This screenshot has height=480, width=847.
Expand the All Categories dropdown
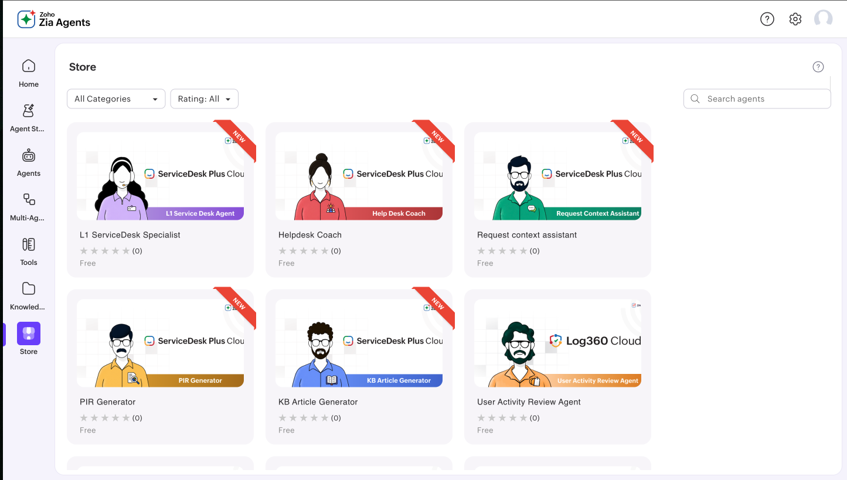tap(116, 99)
